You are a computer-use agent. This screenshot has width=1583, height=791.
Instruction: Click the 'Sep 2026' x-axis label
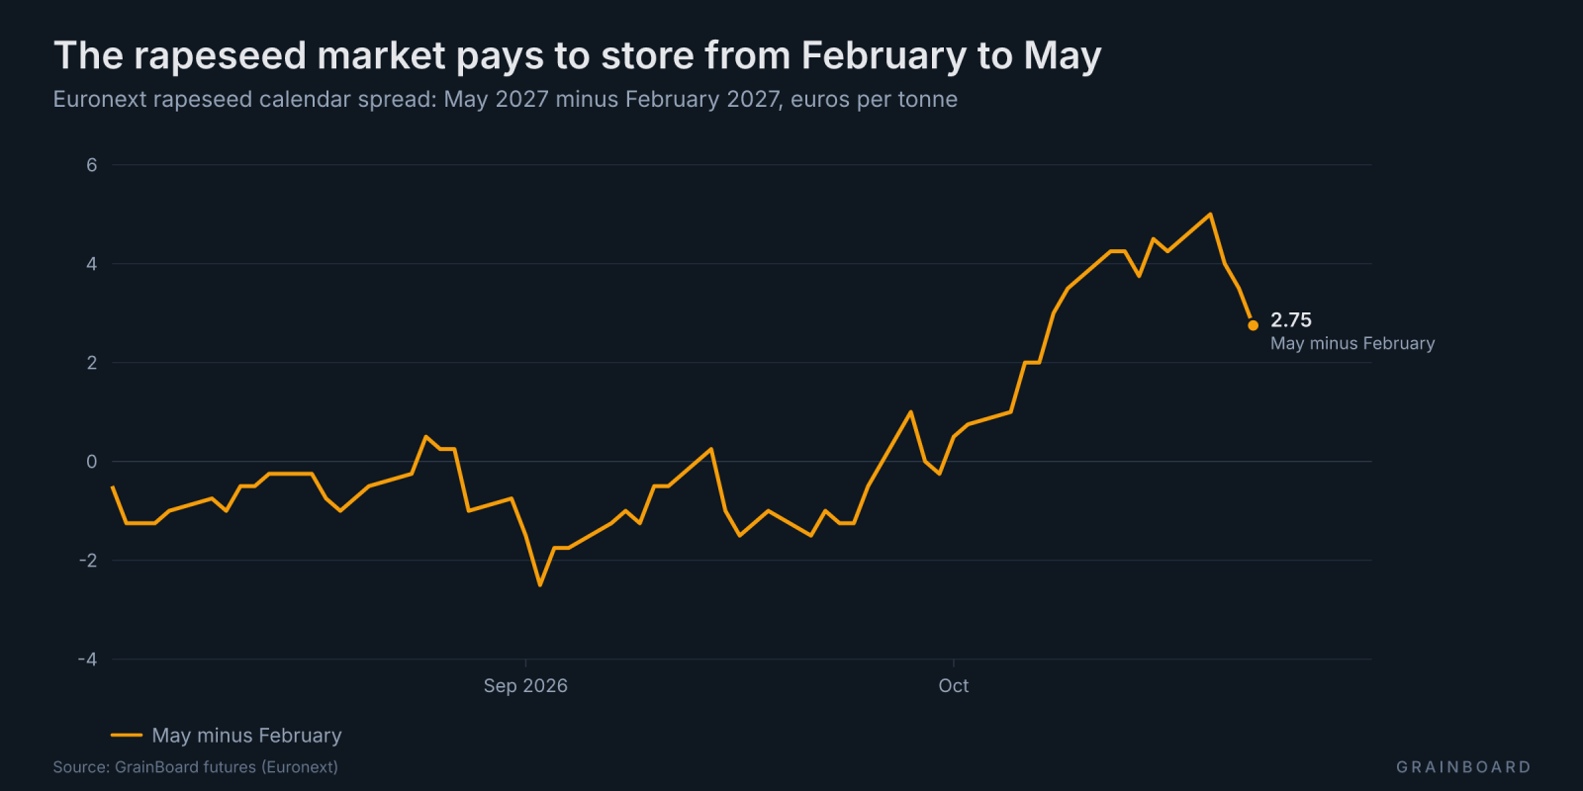pos(525,686)
